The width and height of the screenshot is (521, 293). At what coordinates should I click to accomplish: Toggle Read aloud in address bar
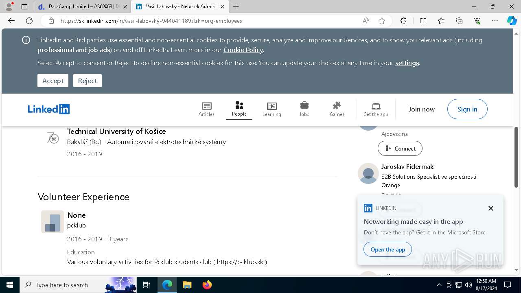[x=366, y=21]
